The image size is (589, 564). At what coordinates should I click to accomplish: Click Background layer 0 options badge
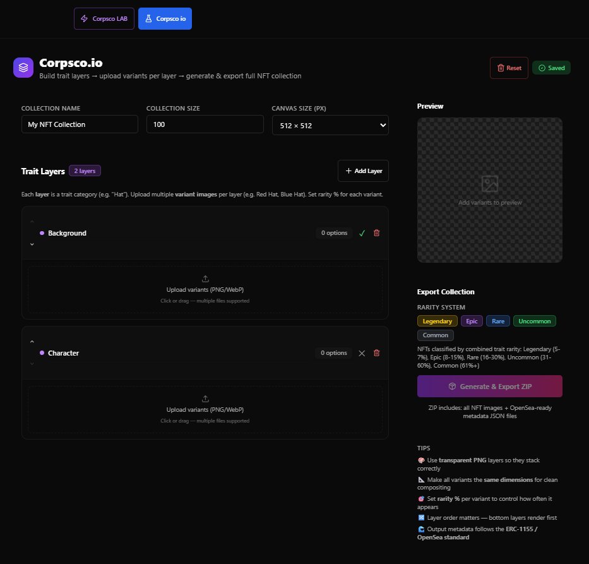334,233
